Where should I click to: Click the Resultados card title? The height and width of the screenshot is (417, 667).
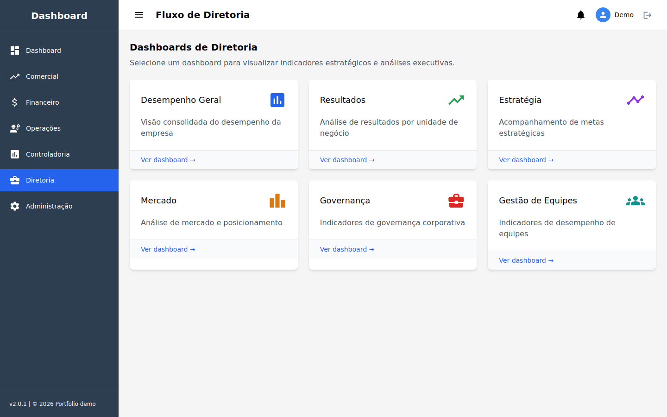click(343, 100)
